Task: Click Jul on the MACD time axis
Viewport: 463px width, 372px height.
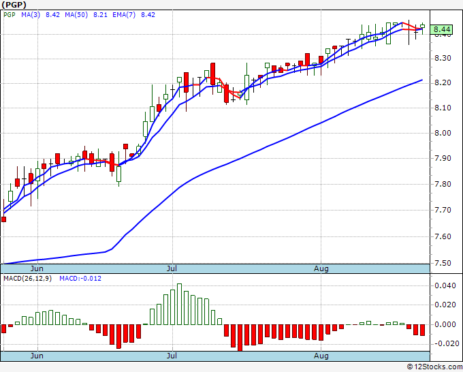Action: 172,356
